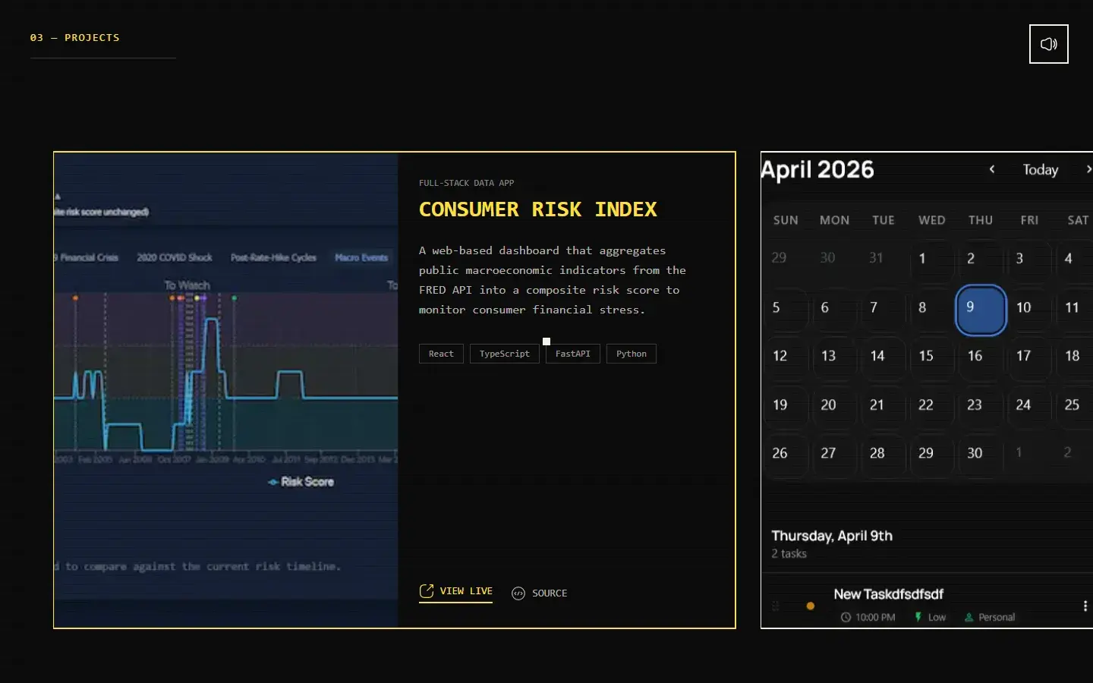Open the SOURCE link
Image resolution: width=1093 pixels, height=683 pixels.
pyautogui.click(x=540, y=593)
